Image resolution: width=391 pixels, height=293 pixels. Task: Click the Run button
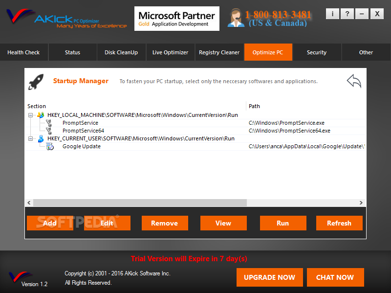[x=283, y=223]
